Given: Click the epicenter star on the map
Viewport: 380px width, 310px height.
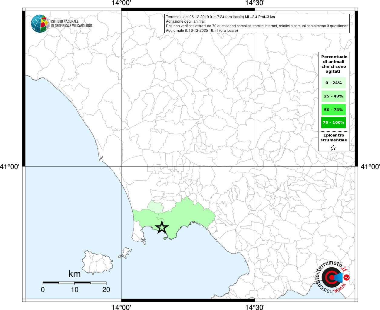Looking at the screenshot, I should [162, 227].
